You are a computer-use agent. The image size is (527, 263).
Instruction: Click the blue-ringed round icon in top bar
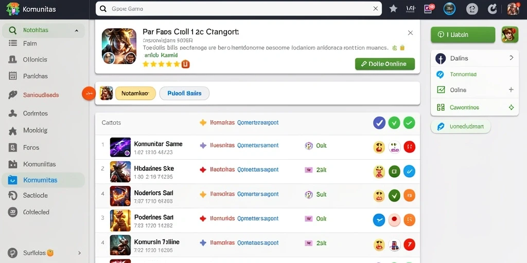pos(449,9)
